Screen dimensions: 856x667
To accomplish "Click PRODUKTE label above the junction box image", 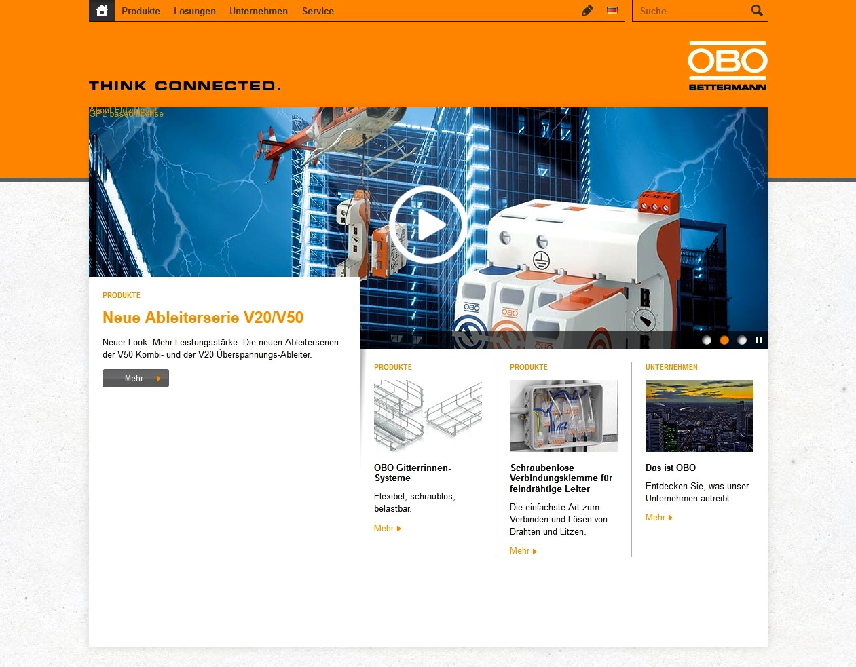I will pos(529,367).
